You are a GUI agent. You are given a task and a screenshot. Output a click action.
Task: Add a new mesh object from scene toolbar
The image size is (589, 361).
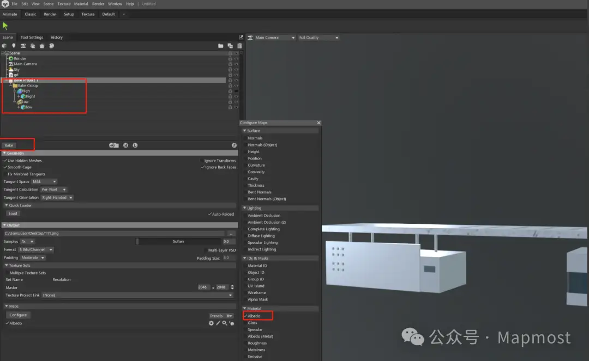(x=4, y=46)
